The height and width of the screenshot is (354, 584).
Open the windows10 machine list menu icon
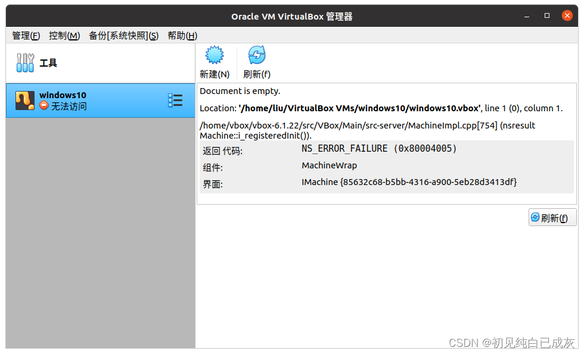coord(175,101)
